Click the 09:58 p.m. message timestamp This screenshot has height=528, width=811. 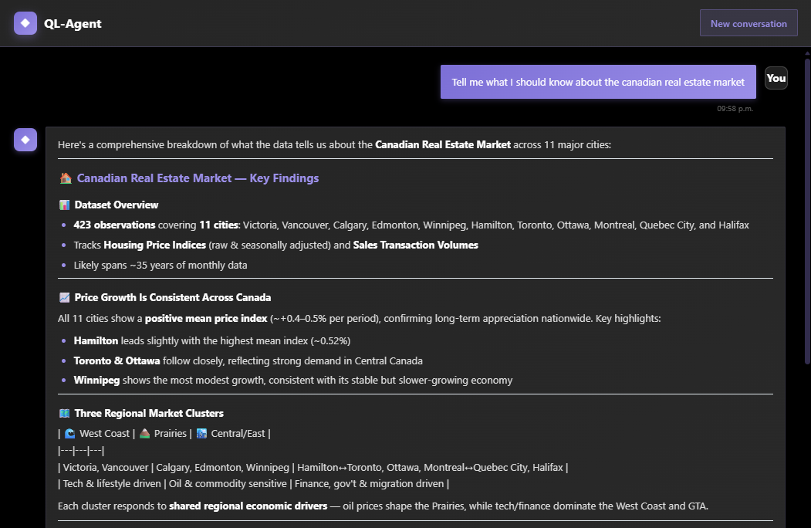click(735, 109)
